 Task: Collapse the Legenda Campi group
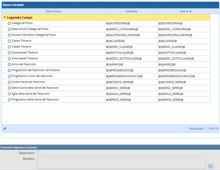5,18
